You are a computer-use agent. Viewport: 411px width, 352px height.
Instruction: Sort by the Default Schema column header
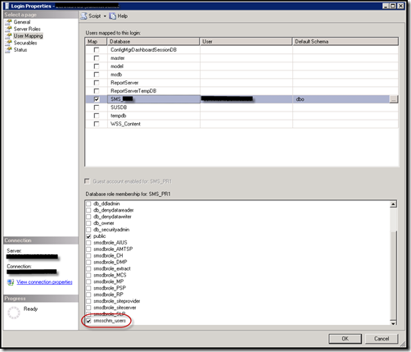click(x=346, y=42)
